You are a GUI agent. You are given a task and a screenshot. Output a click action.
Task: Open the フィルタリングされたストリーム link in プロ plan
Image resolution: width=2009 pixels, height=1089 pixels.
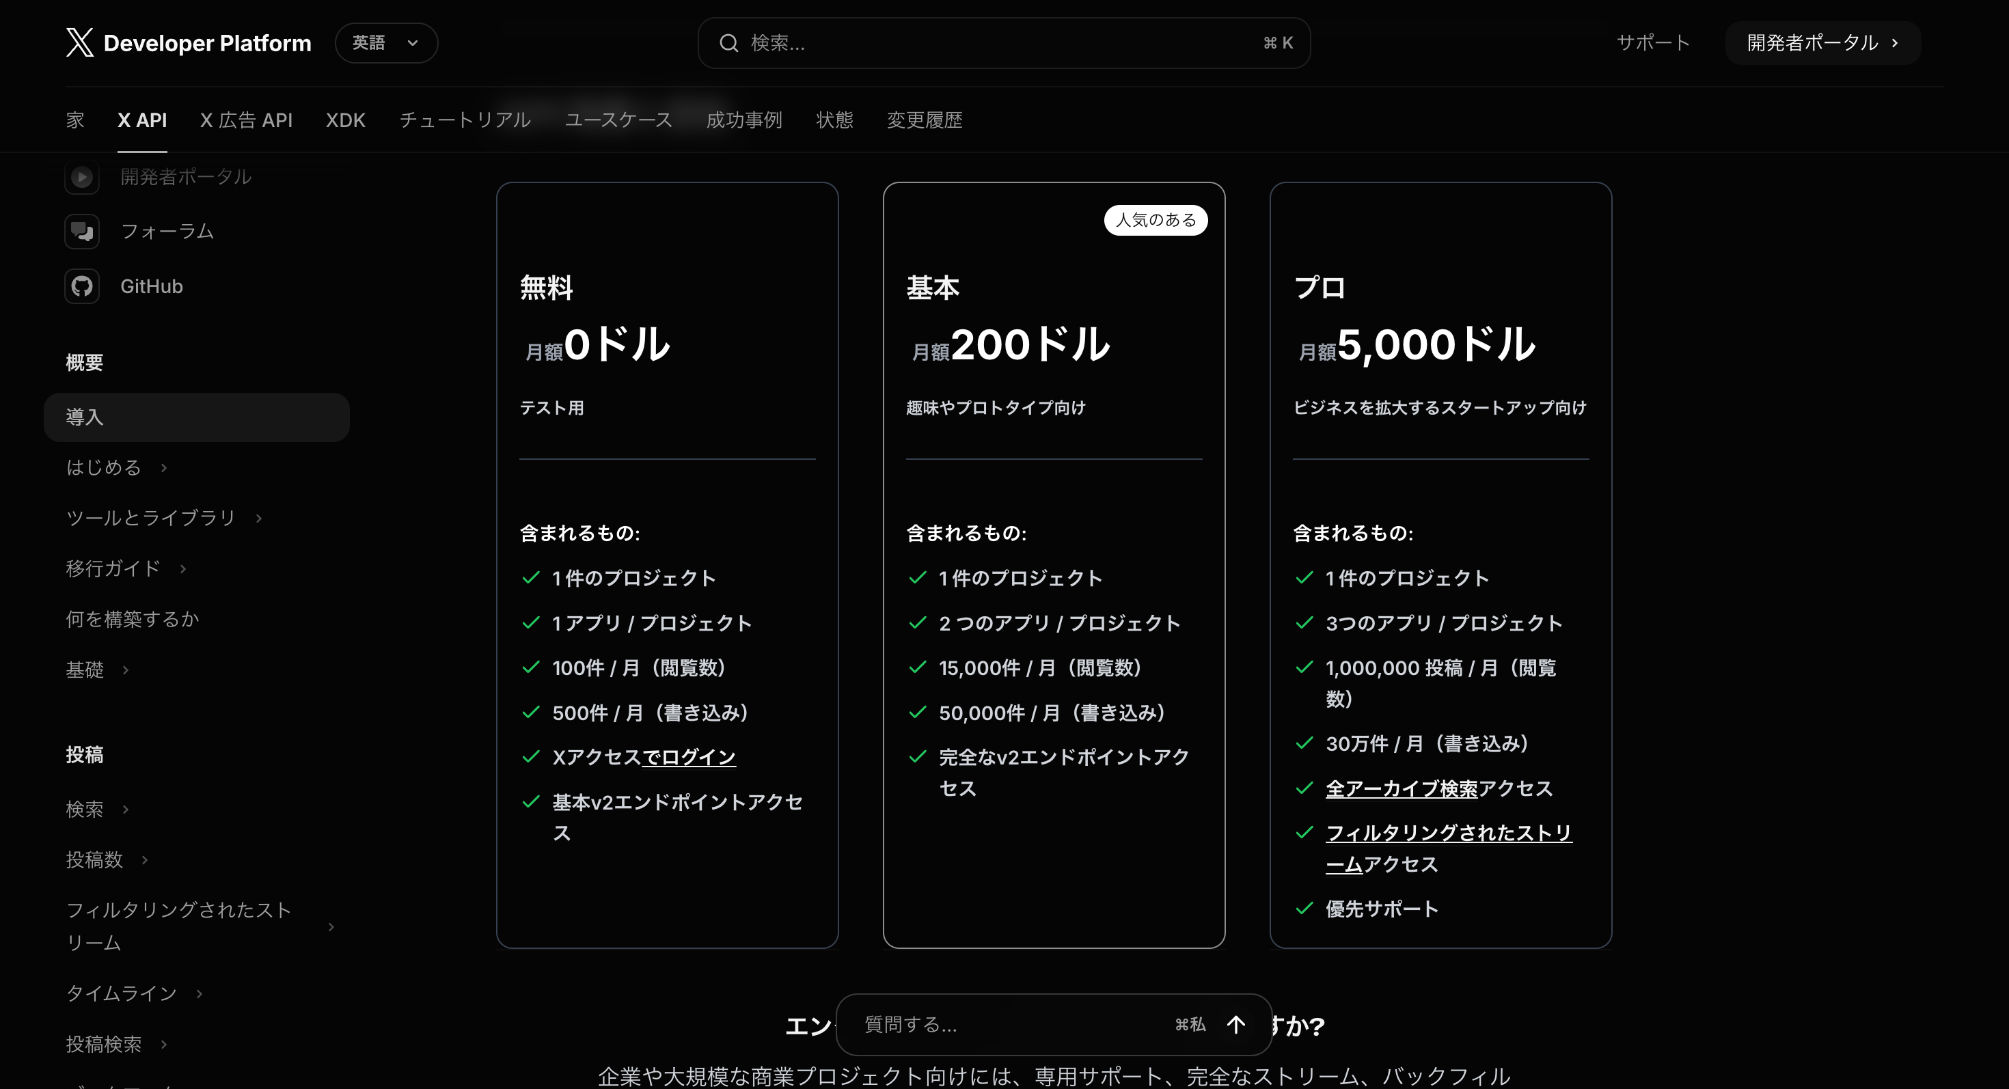click(1448, 848)
